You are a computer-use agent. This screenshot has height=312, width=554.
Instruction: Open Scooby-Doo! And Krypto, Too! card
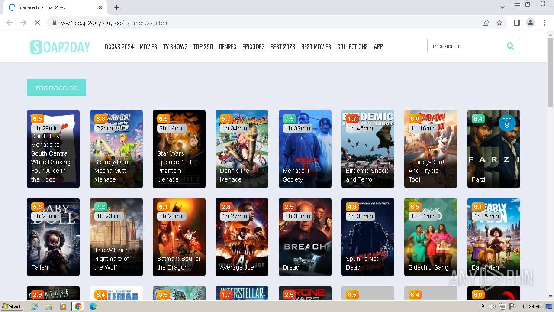click(x=431, y=149)
